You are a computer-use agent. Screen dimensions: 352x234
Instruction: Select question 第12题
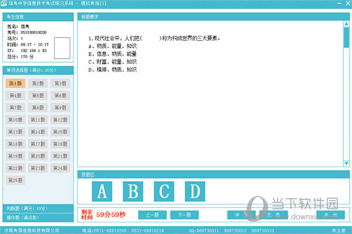tap(60, 120)
